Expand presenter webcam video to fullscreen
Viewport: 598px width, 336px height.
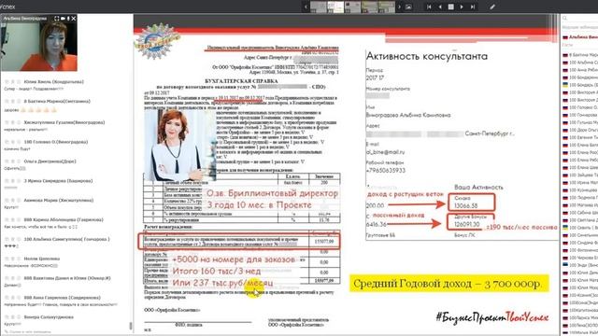[56, 19]
